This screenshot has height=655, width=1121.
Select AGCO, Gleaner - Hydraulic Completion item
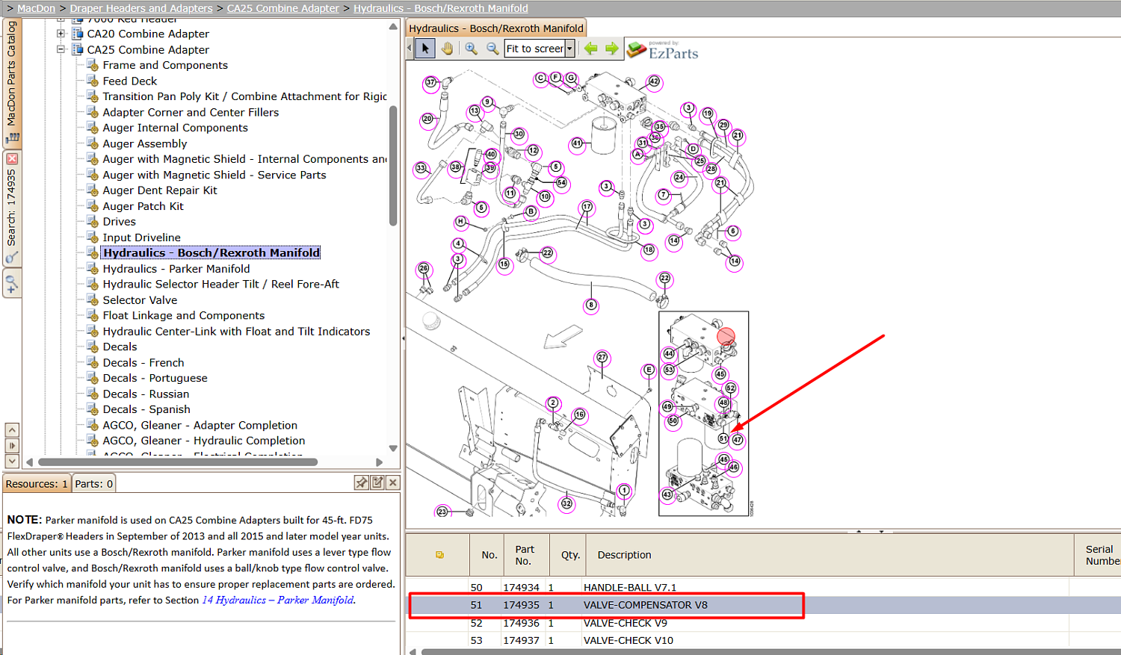click(204, 441)
